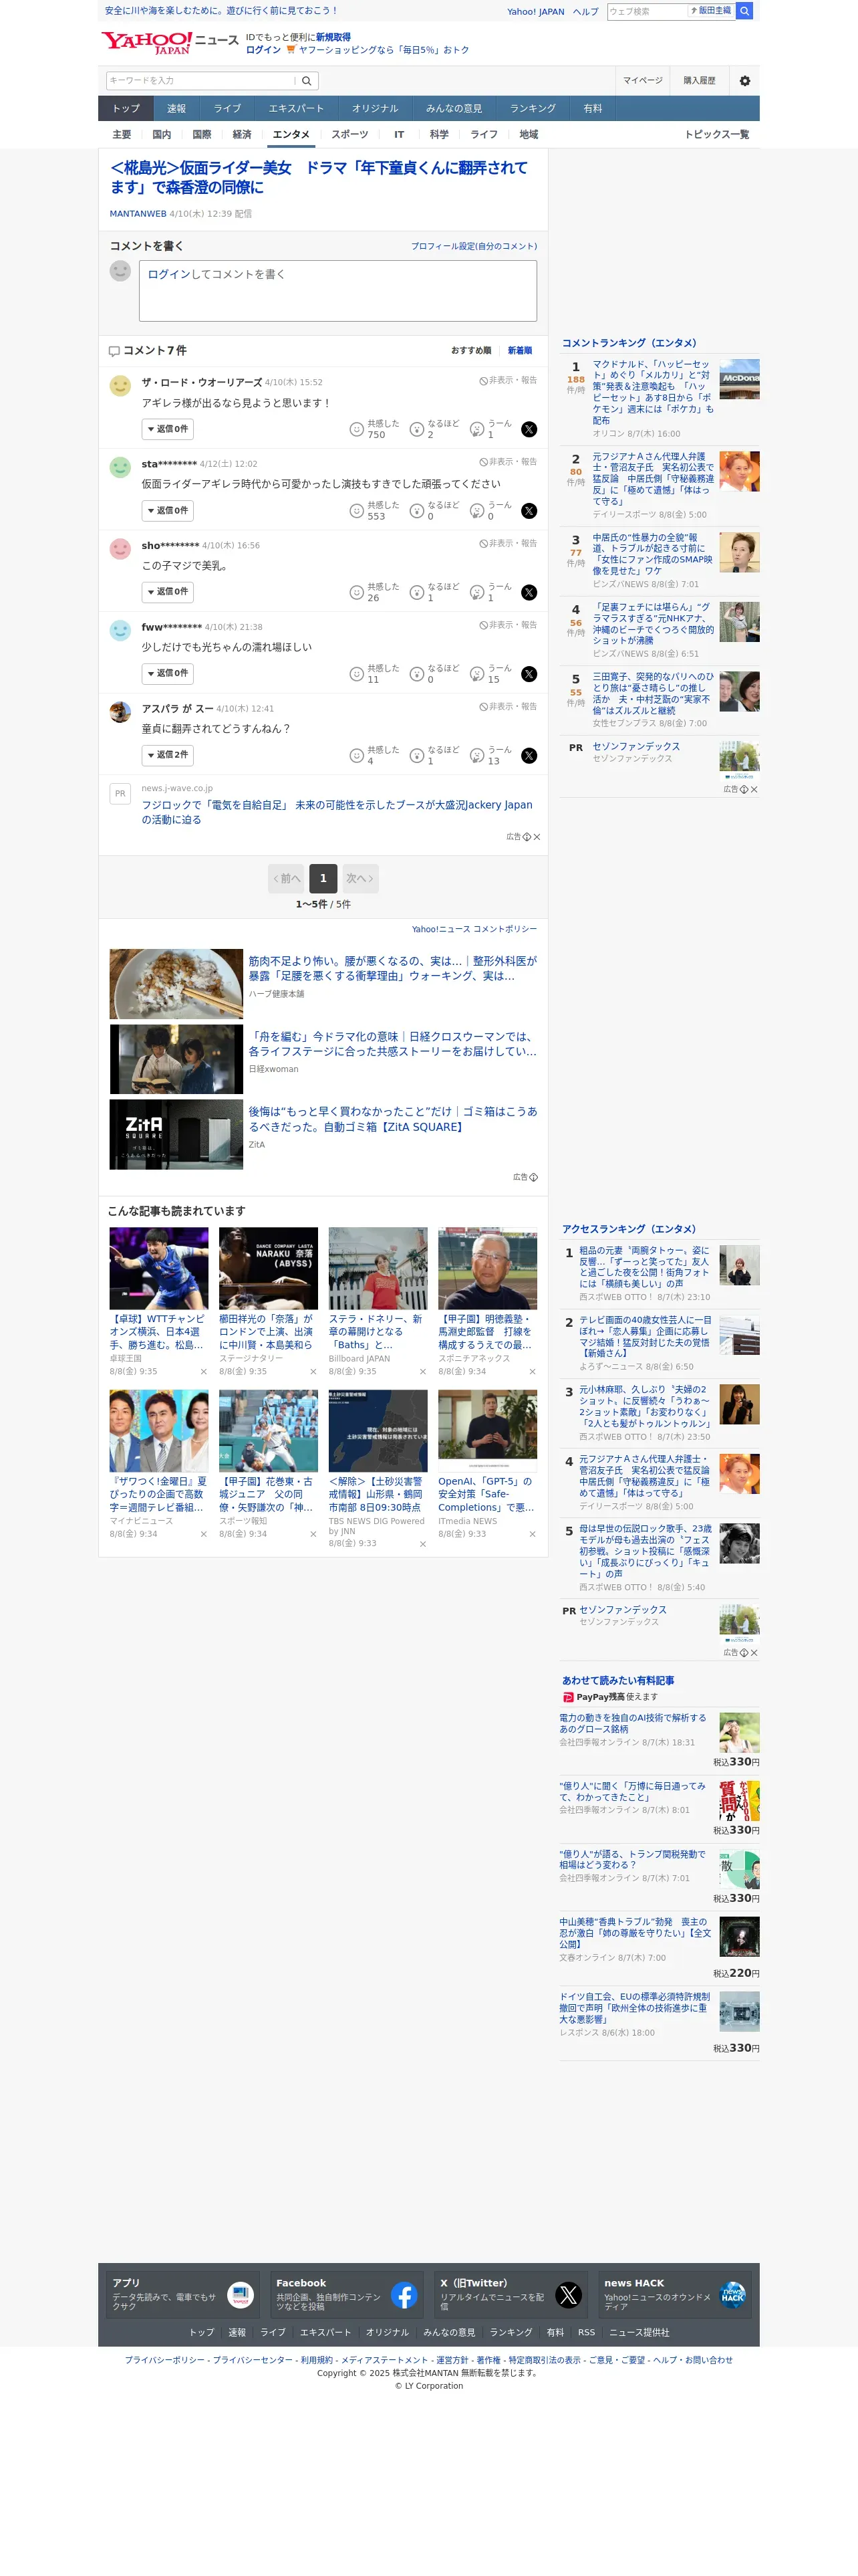858x2576 pixels.
Task: Close the フジロック PR ad with its x
Action: click(x=537, y=837)
